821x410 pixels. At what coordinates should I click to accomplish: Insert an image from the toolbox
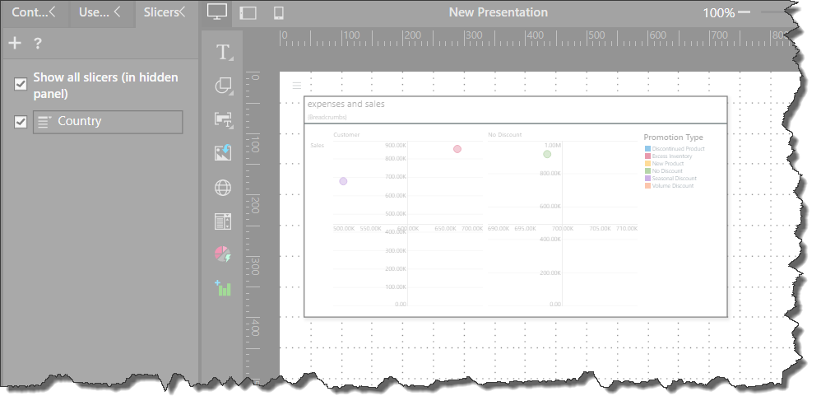pyautogui.click(x=223, y=152)
